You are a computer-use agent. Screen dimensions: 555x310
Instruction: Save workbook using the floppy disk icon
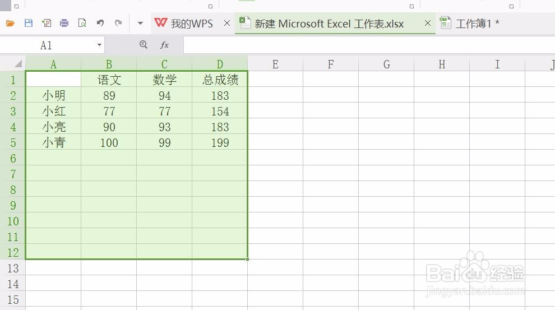[x=29, y=24]
